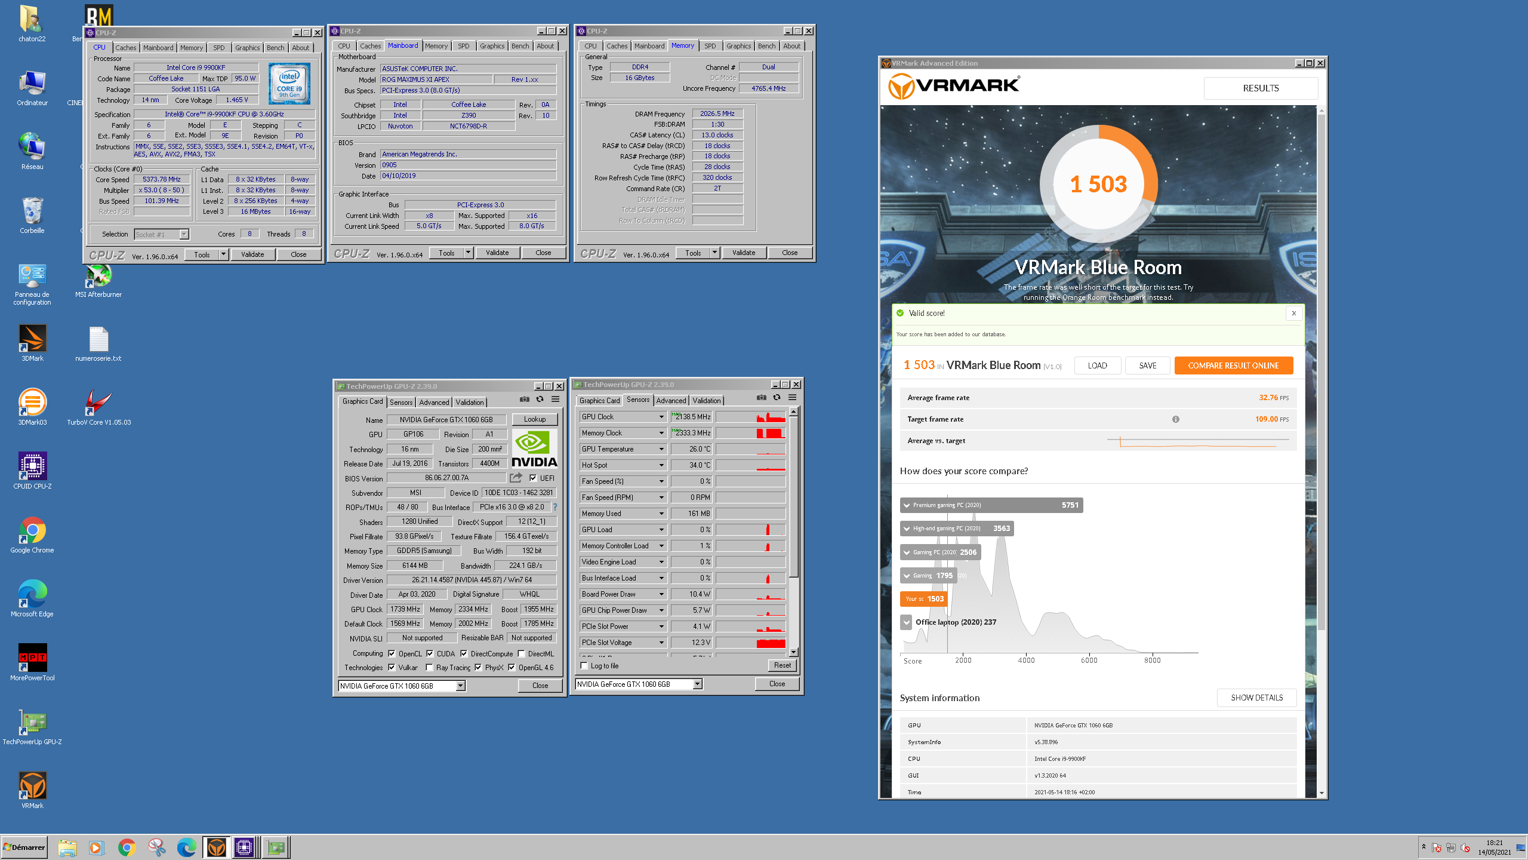Switch to Caches tab in CPU-Z CPU window

126,48
